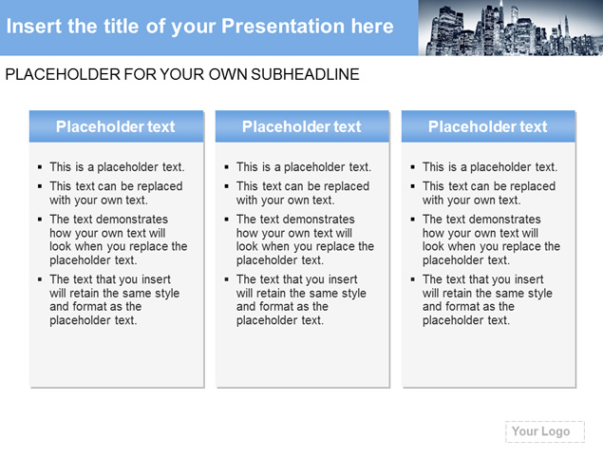Image resolution: width=603 pixels, height=460 pixels.
Task: Click 'The text that you insert' in right column
Action: 483,279
